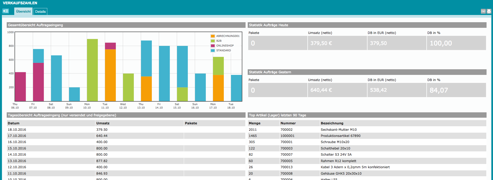
Task: Click the pink ONLINESHOP legend swatch
Action: 213,46
